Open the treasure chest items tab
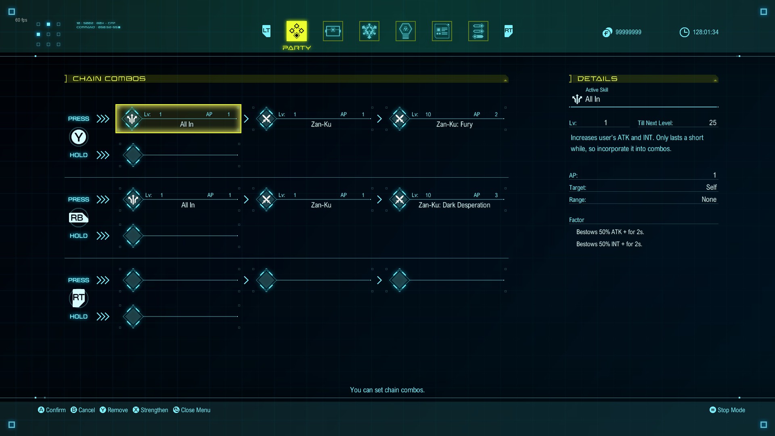The height and width of the screenshot is (436, 775). 333,31
